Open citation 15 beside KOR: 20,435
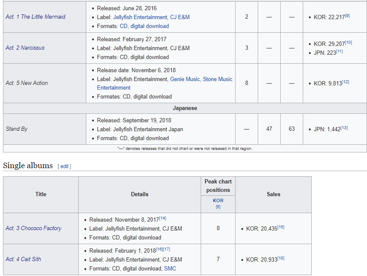Screen dimensions: 367x276 (x=281, y=227)
